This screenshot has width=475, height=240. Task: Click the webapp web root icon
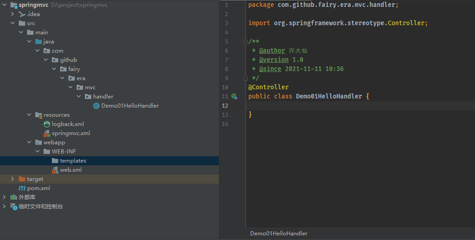[39, 142]
